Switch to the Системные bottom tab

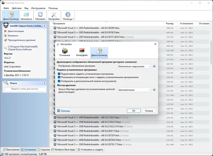coord(28,150)
